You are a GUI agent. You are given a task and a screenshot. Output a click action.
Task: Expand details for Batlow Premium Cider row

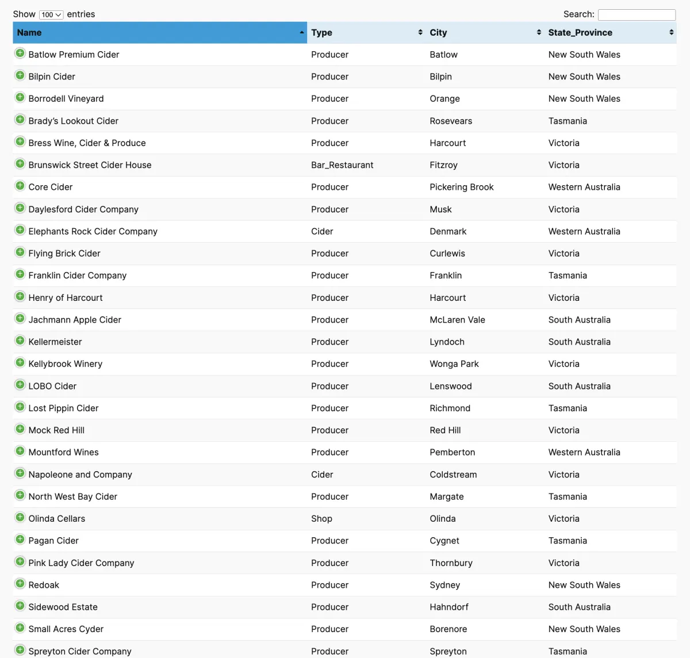pyautogui.click(x=20, y=53)
